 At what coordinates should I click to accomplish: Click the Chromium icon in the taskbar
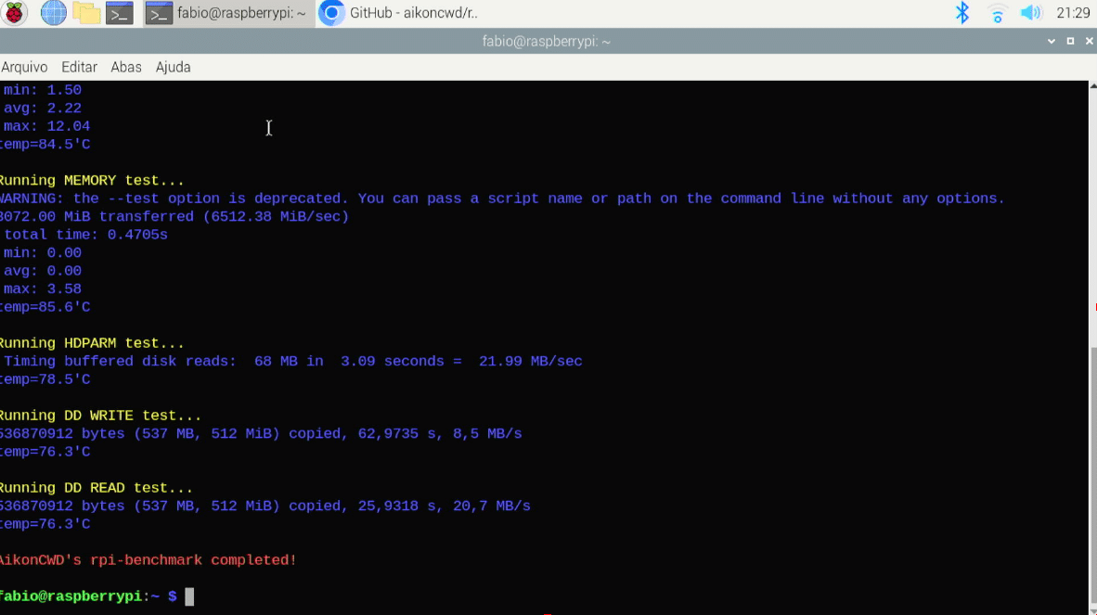331,13
